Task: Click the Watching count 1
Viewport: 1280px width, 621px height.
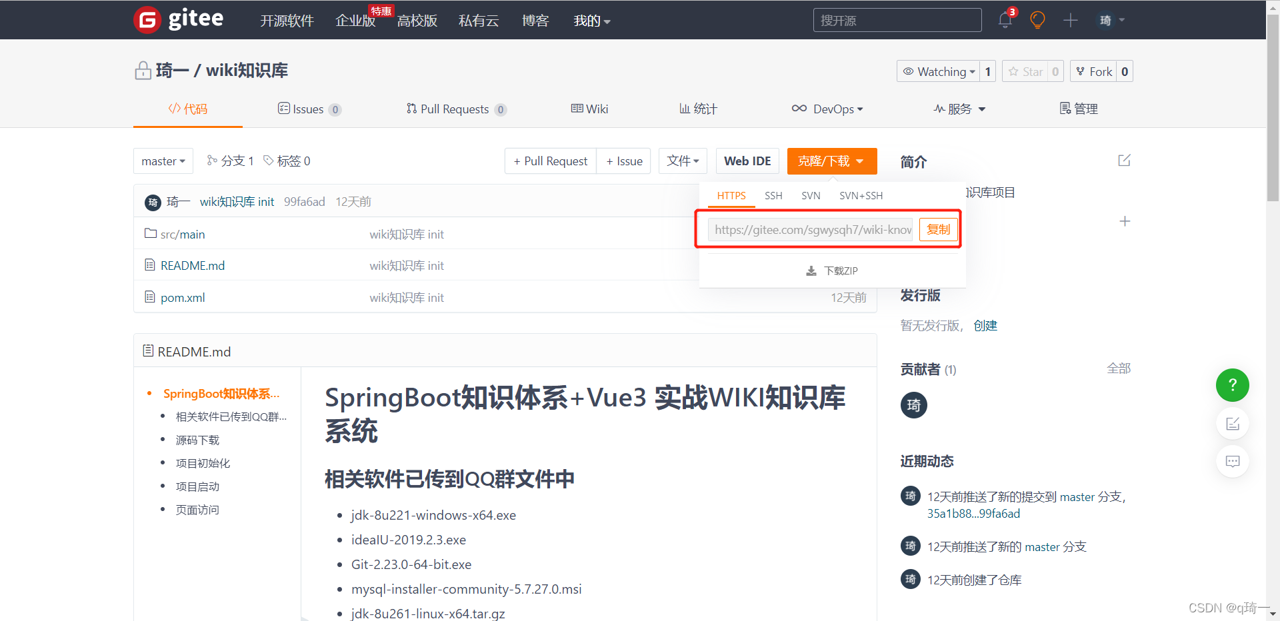Action: tap(988, 71)
